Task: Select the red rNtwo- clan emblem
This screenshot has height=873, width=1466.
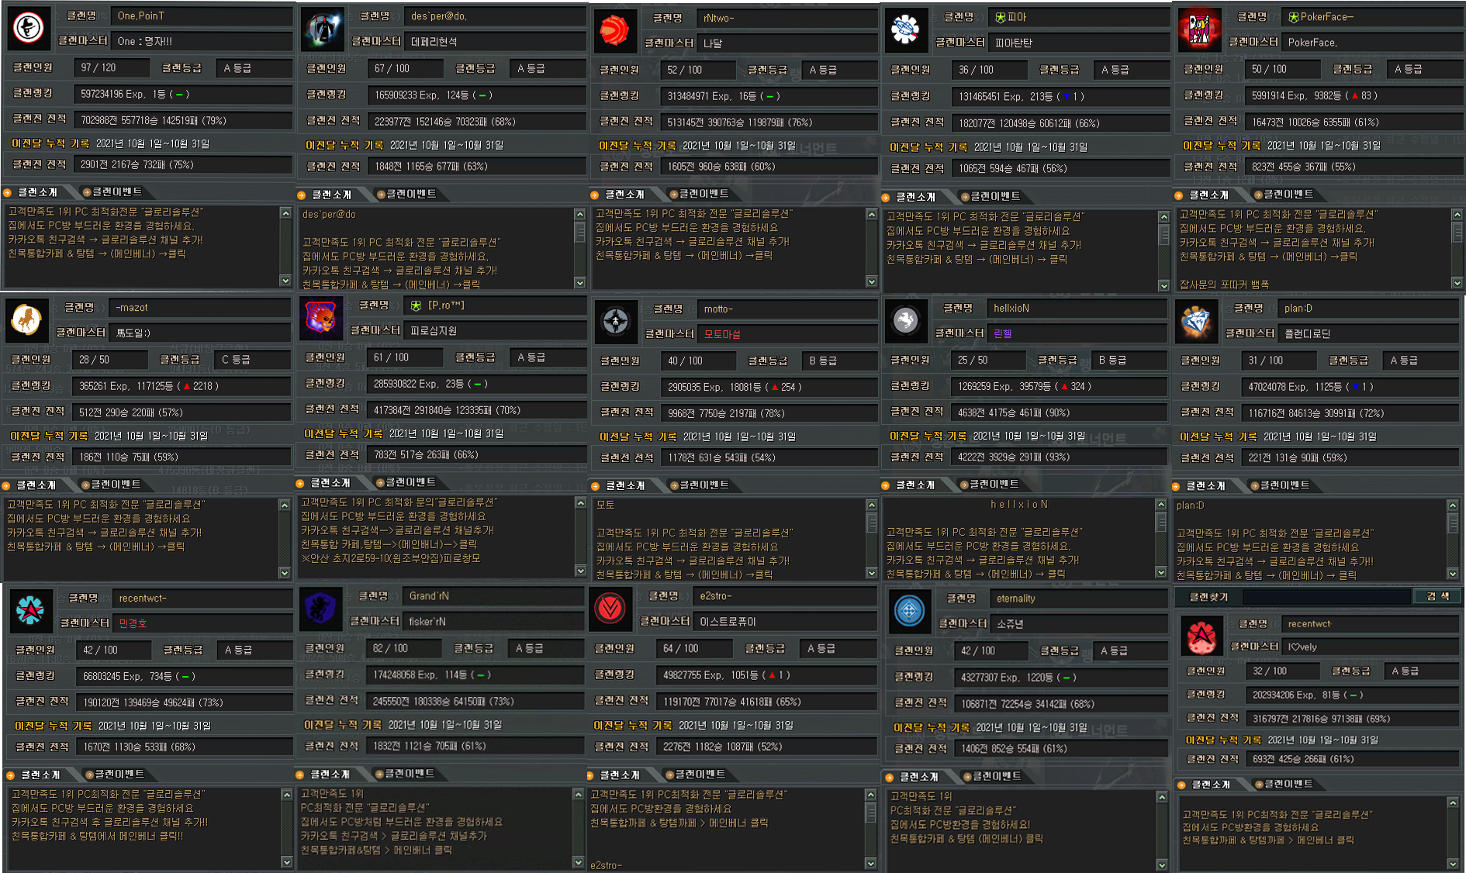Action: pos(615,30)
